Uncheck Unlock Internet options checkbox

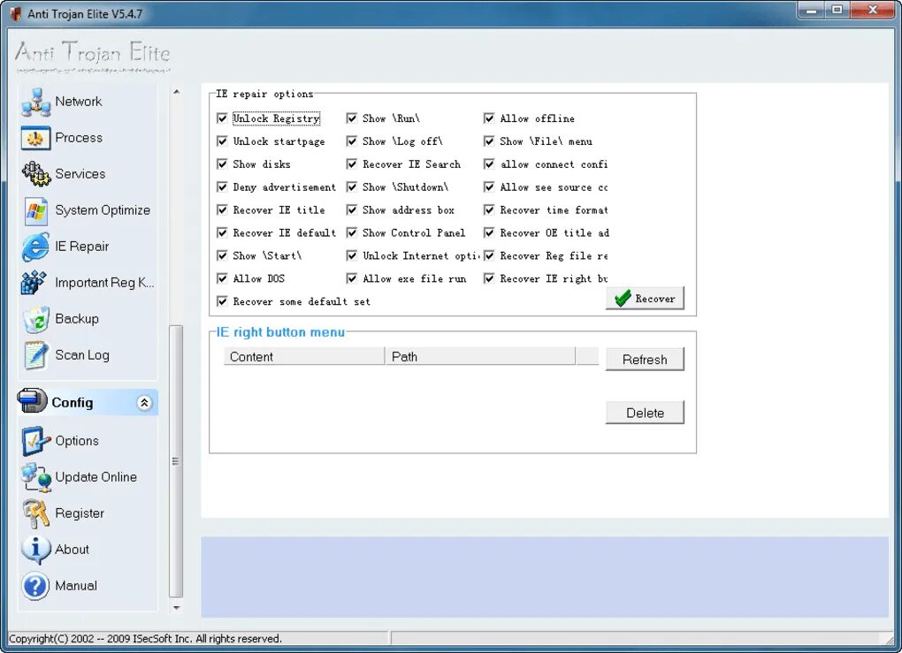click(351, 255)
